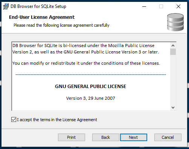Close the setup window with X
This screenshot has width=189, height=149.
[x=178, y=6]
